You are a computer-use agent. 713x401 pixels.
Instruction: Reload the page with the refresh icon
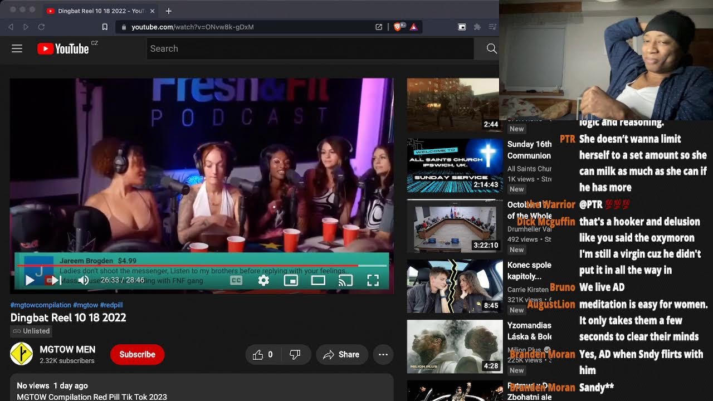(x=41, y=27)
